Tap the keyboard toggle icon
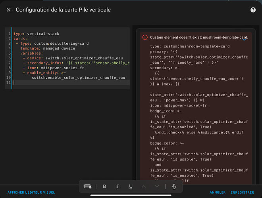This screenshot has width=262, height=198. point(88,187)
